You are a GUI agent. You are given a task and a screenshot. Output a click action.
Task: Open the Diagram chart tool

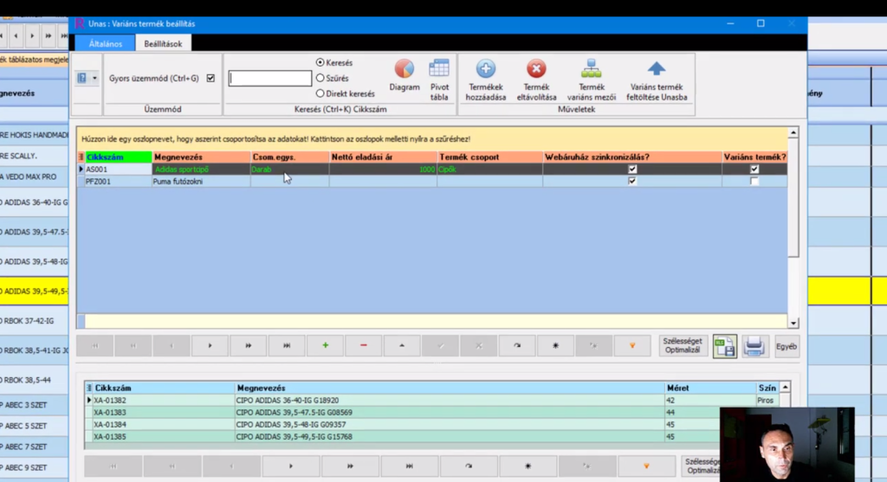click(404, 70)
